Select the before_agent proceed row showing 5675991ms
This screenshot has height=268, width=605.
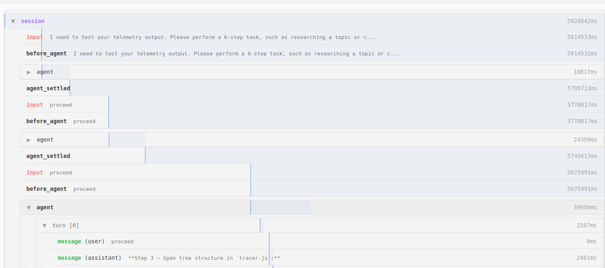[x=312, y=189]
